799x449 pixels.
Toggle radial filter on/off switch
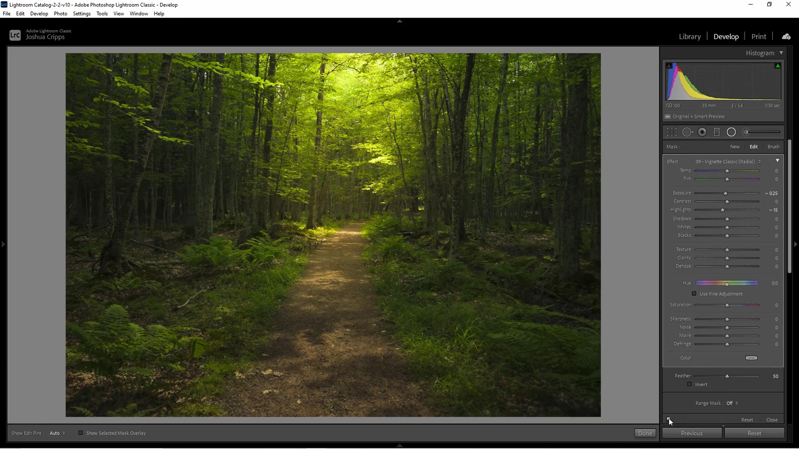pyautogui.click(x=668, y=420)
